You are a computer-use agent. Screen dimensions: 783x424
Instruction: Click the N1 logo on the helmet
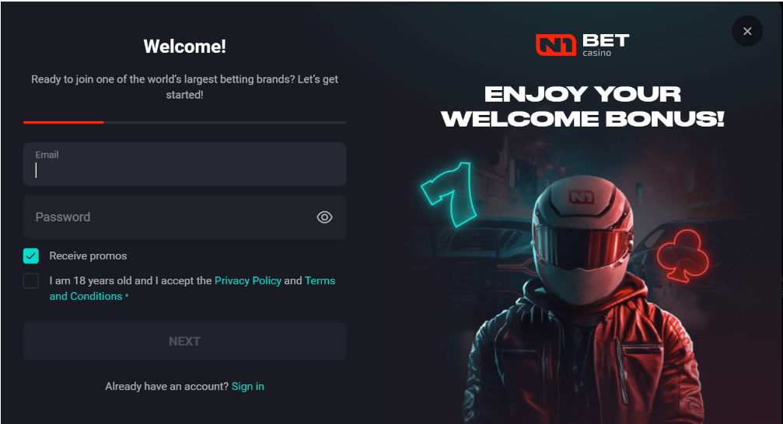click(581, 197)
